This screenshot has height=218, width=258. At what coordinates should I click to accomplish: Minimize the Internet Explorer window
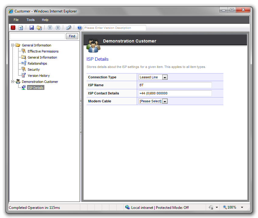(224, 10)
